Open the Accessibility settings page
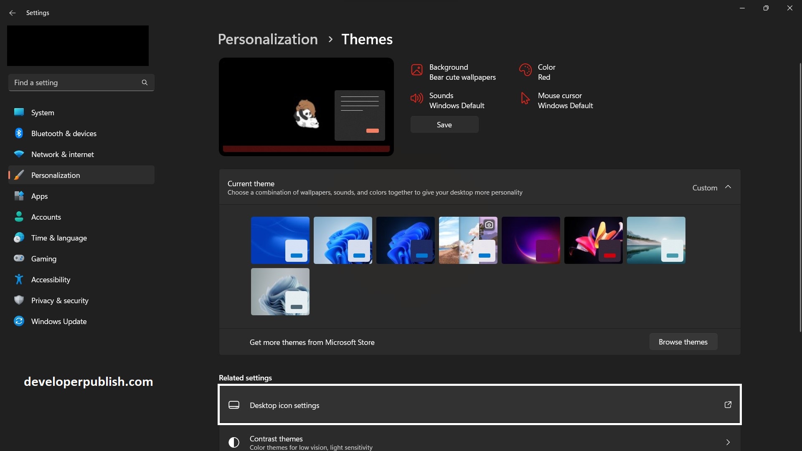The image size is (802, 451). tap(51, 279)
